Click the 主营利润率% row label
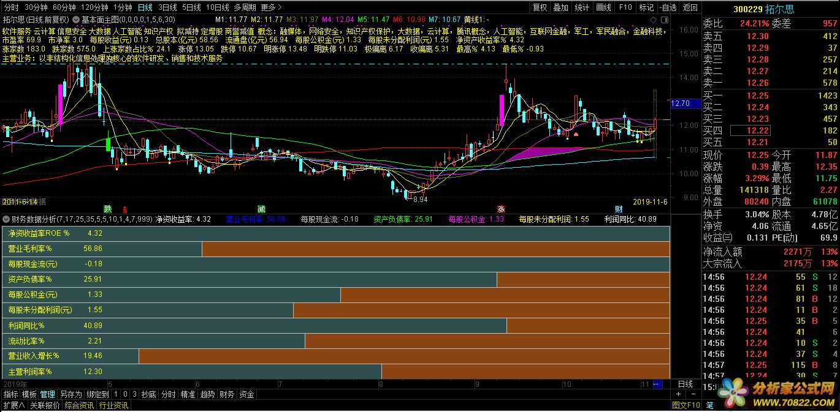The height and width of the screenshot is (412, 840). [x=30, y=371]
